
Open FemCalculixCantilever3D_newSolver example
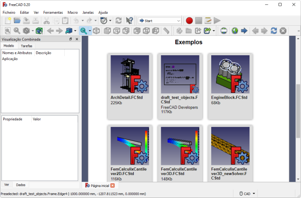(x=231, y=154)
